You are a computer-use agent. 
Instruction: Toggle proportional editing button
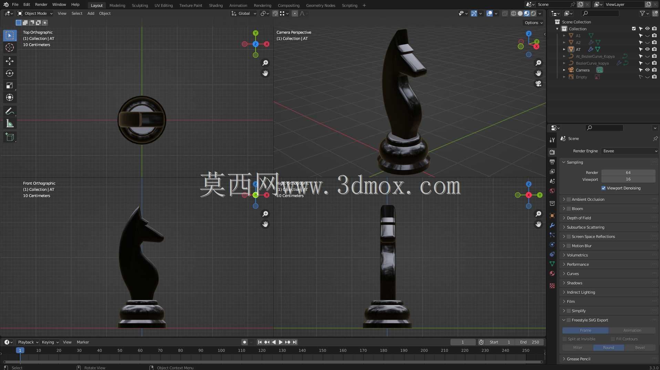click(295, 13)
